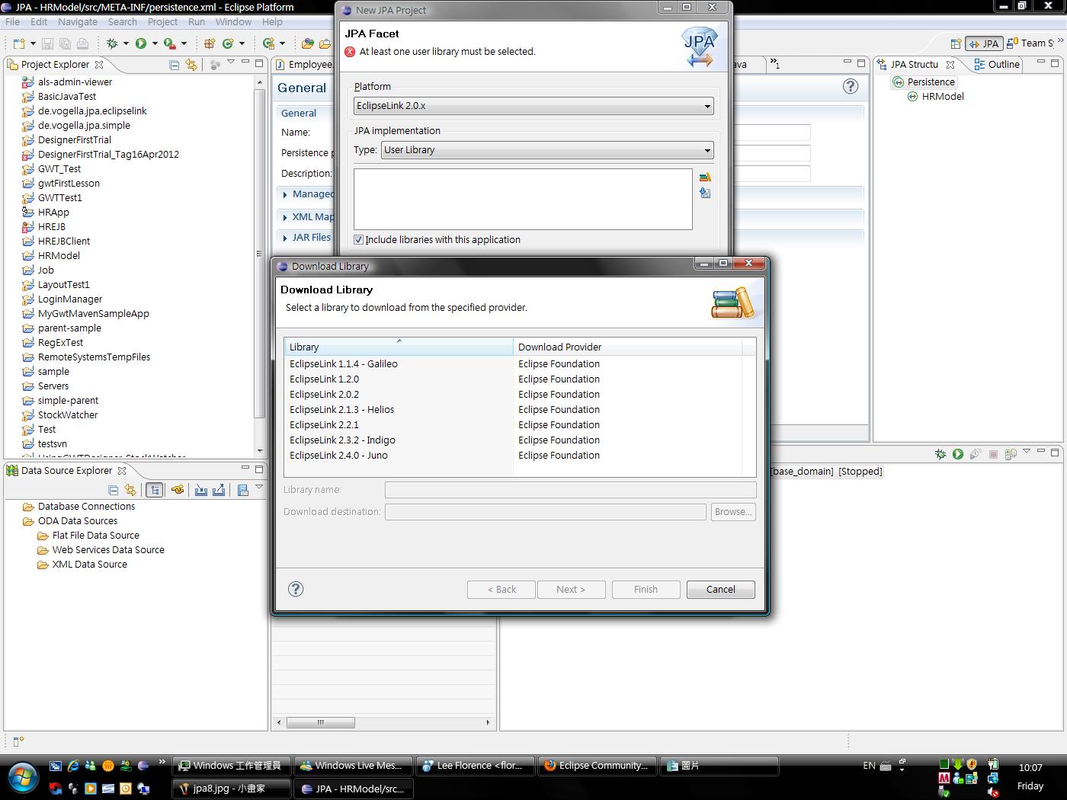Click the green Run icon in main toolbar
The image size is (1067, 800).
[141, 43]
